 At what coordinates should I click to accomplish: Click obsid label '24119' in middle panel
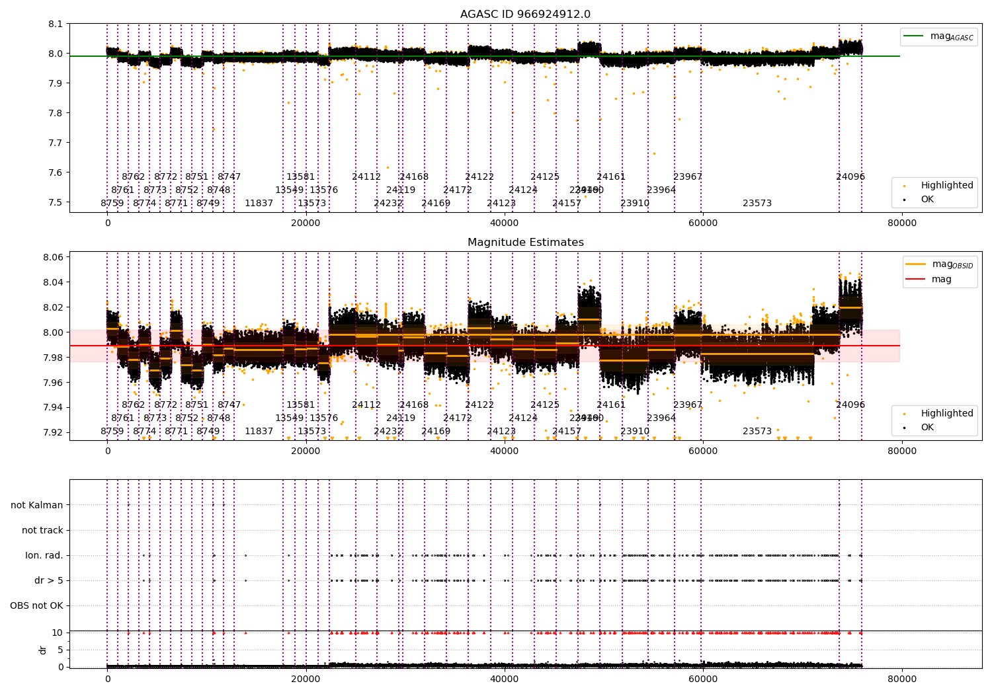pyautogui.click(x=401, y=418)
